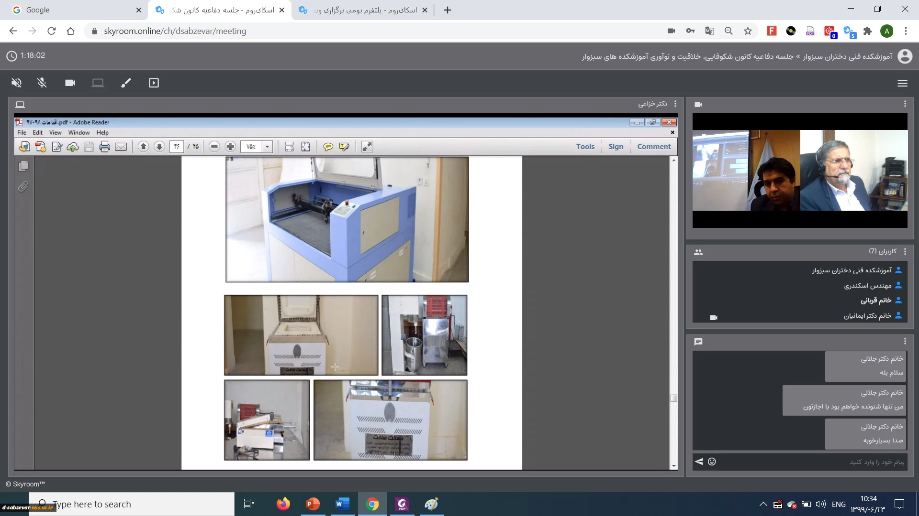Open Windows notification center icon

click(x=899, y=504)
